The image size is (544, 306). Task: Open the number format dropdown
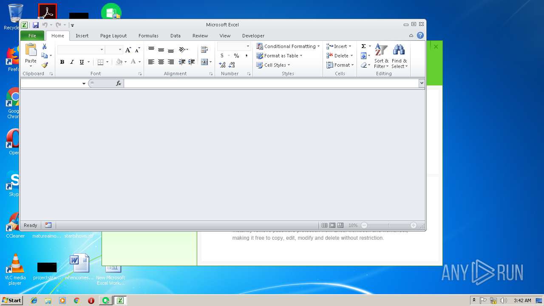(x=248, y=46)
